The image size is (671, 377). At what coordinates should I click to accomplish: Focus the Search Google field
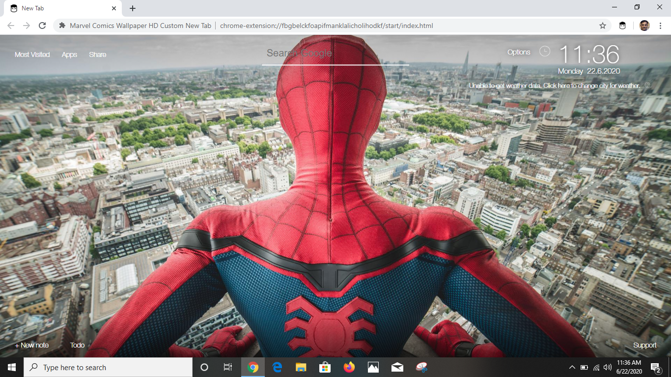coord(335,53)
